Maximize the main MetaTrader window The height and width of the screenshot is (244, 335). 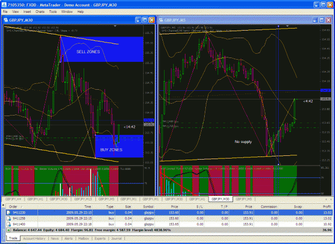click(x=323, y=5)
